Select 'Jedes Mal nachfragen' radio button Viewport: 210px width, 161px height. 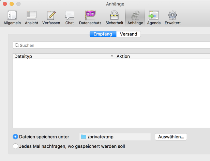tap(15, 146)
